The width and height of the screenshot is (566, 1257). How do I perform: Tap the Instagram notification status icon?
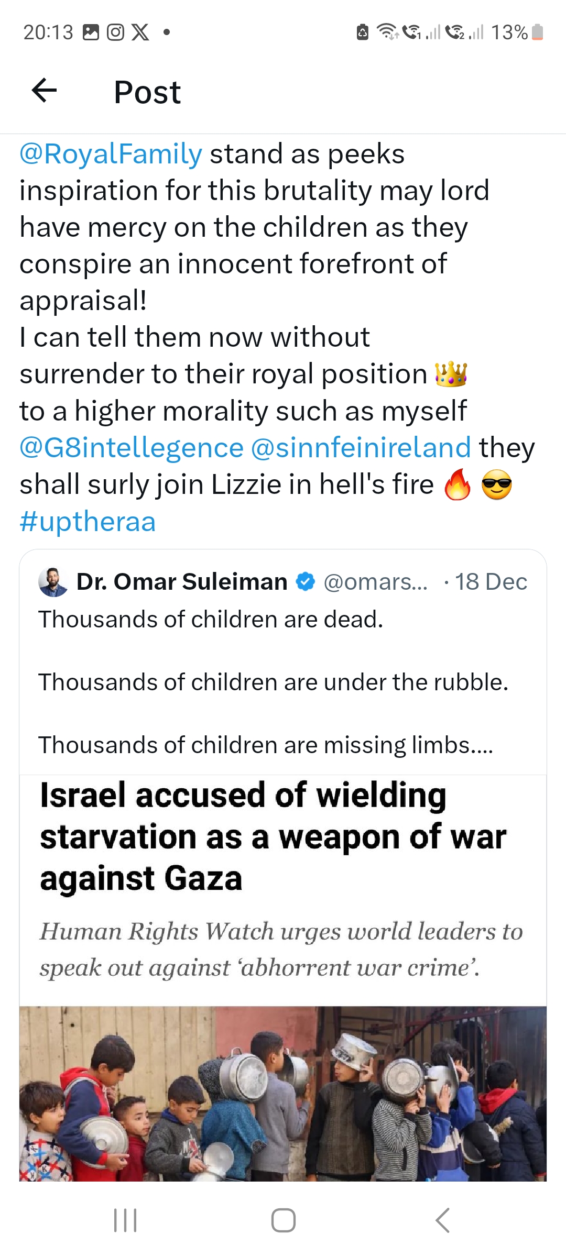coord(115,32)
